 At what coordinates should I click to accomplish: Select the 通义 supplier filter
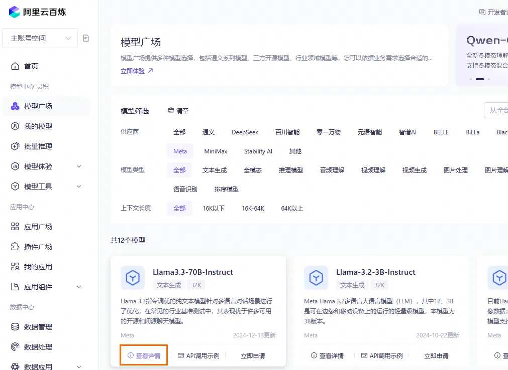(x=209, y=132)
